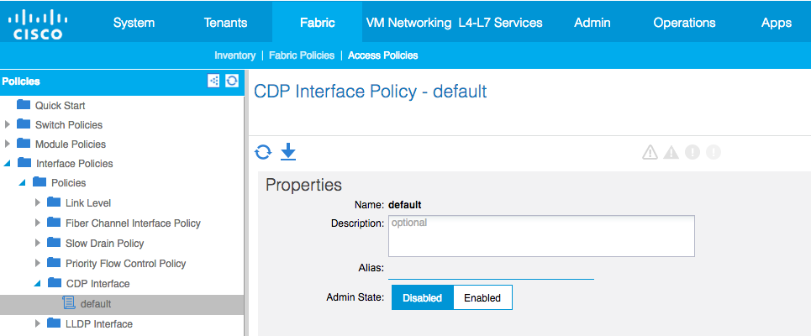Open the Fabric Policies submenu link
The width and height of the screenshot is (811, 336).
(302, 55)
